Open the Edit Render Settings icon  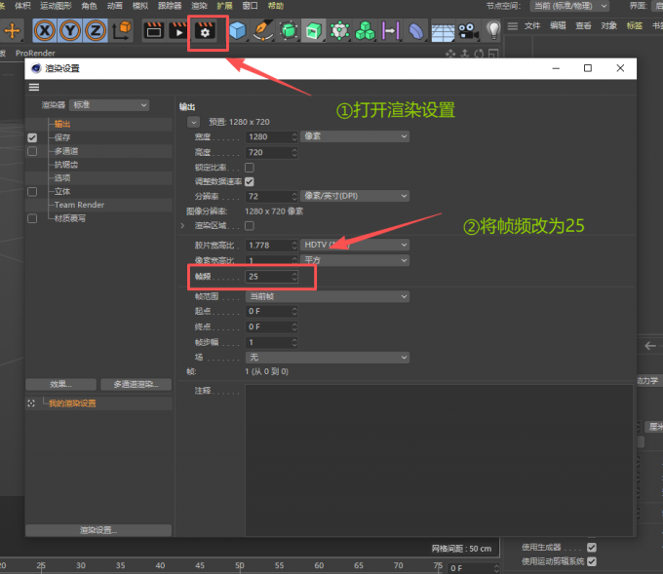coord(206,30)
